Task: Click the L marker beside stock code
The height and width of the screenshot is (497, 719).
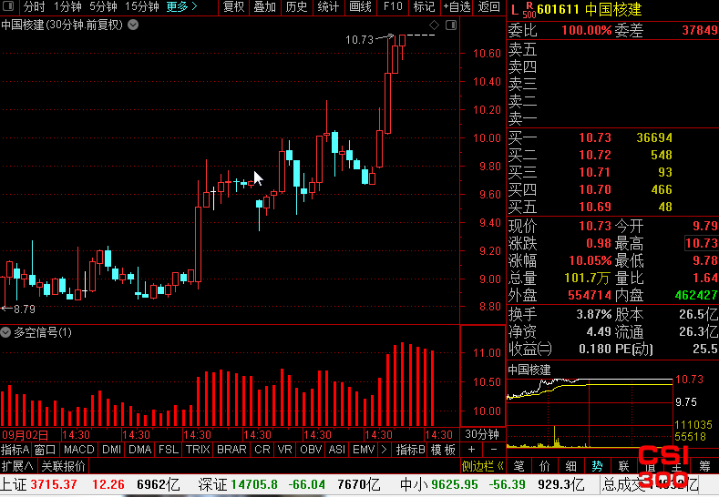Action: coord(515,9)
